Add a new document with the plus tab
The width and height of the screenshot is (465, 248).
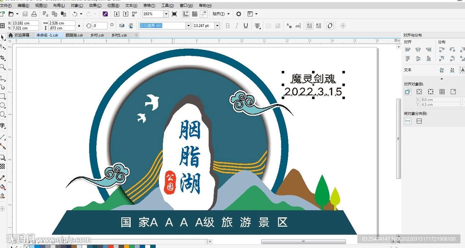(136, 35)
